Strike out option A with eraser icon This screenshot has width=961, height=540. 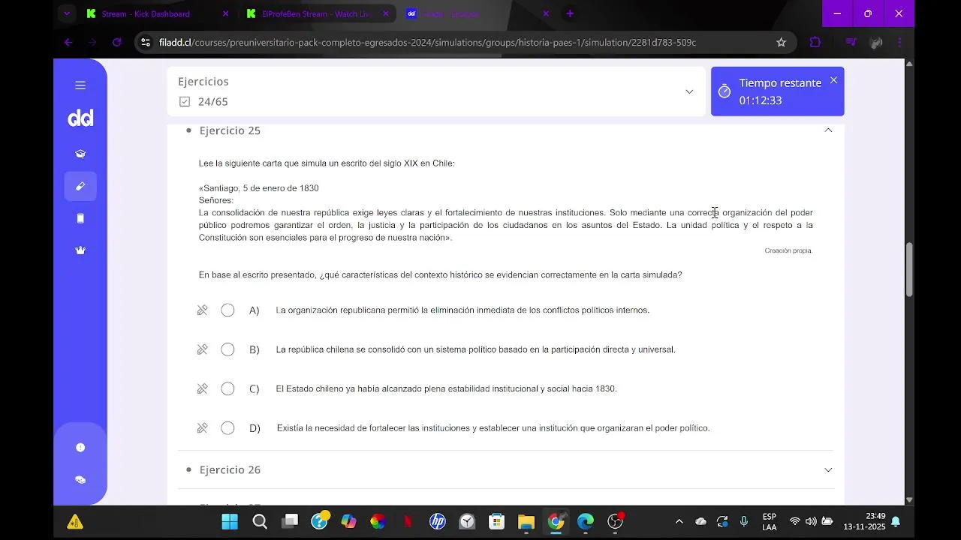point(202,310)
